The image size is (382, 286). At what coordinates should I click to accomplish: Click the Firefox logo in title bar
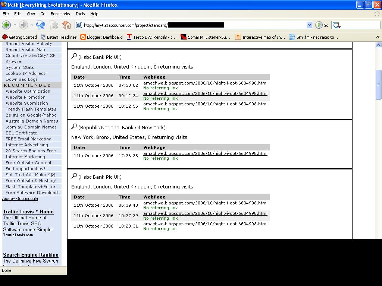[3, 4]
